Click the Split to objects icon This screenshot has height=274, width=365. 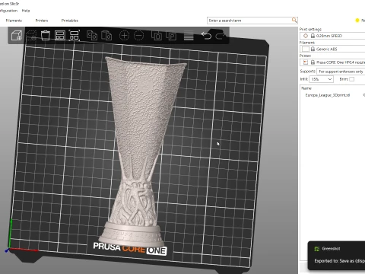(x=157, y=36)
